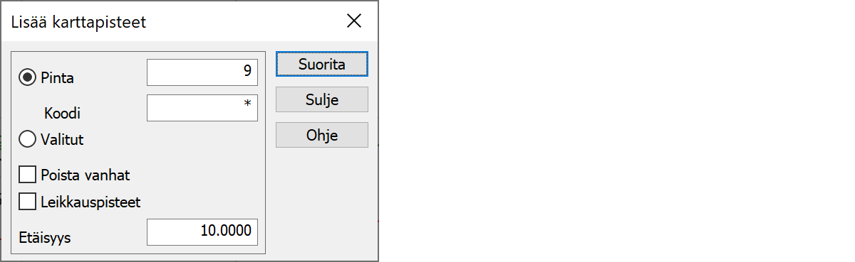The image size is (855, 262).
Task: Click the Etäisyys label text
Action: click(46, 238)
